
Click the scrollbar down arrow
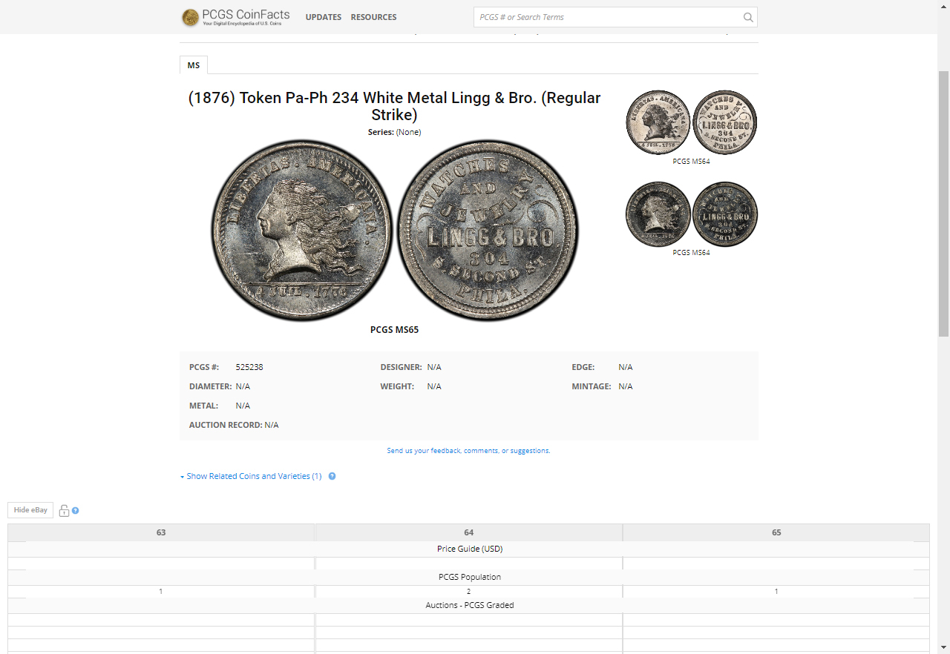[x=944, y=647]
